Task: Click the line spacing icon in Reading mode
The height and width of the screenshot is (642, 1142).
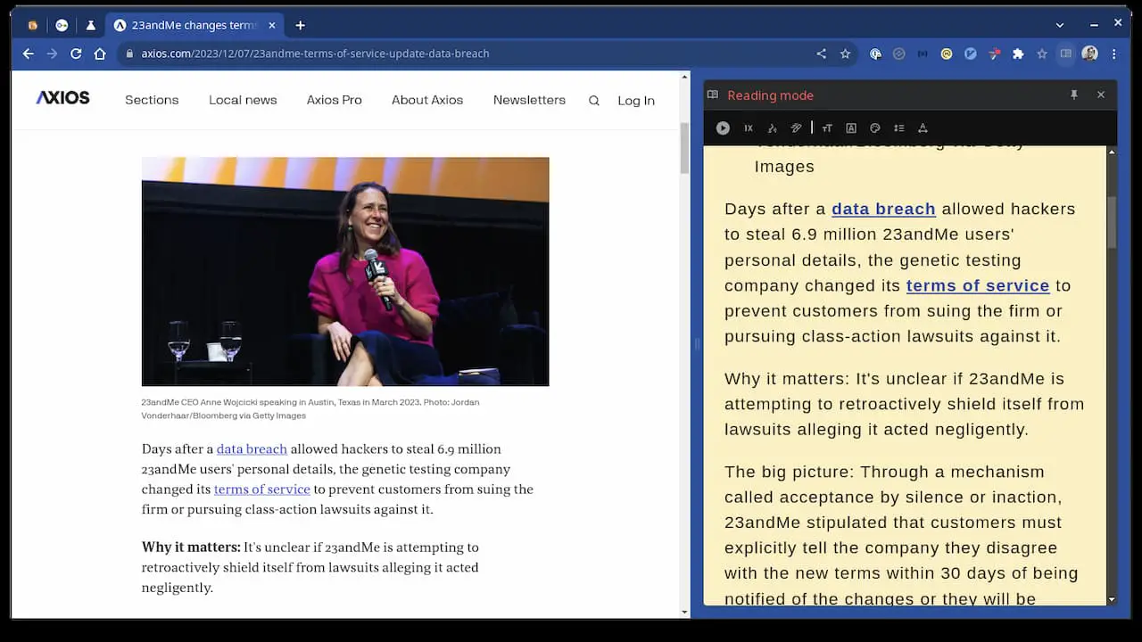Action: click(x=899, y=128)
